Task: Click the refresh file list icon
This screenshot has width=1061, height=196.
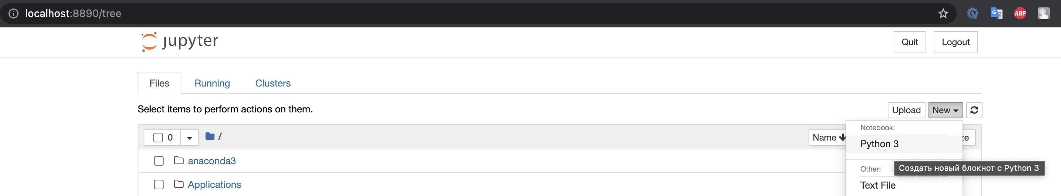Action: pos(974,110)
